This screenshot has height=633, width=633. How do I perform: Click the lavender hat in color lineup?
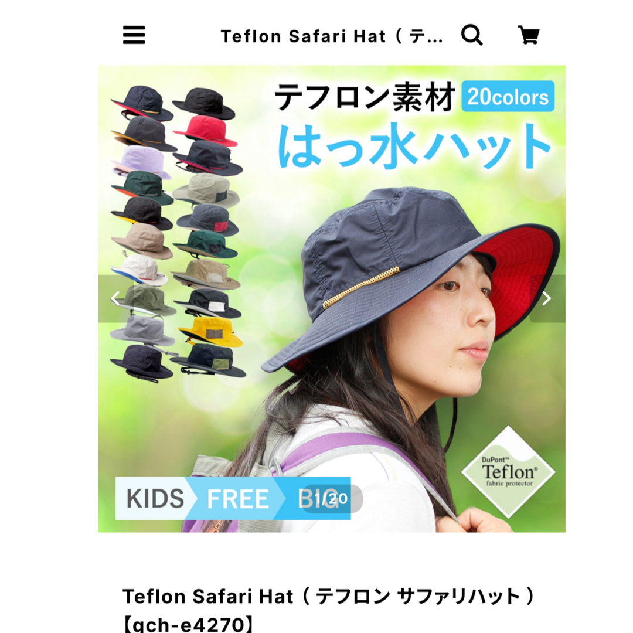[141, 162]
